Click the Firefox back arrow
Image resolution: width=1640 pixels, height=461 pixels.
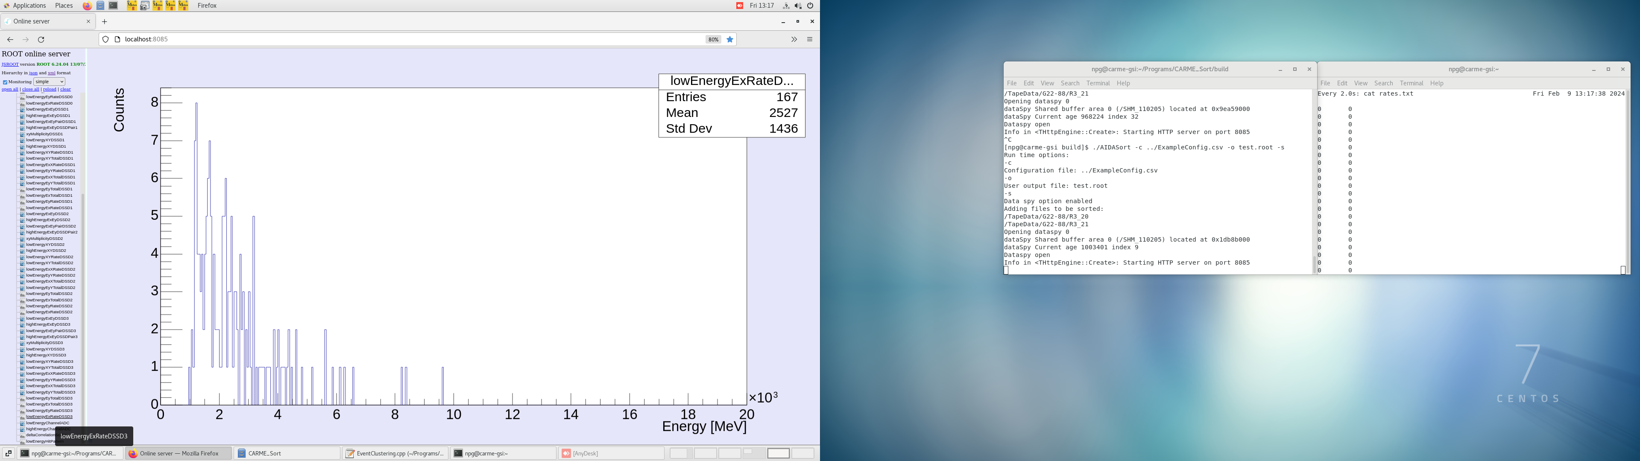coord(10,39)
